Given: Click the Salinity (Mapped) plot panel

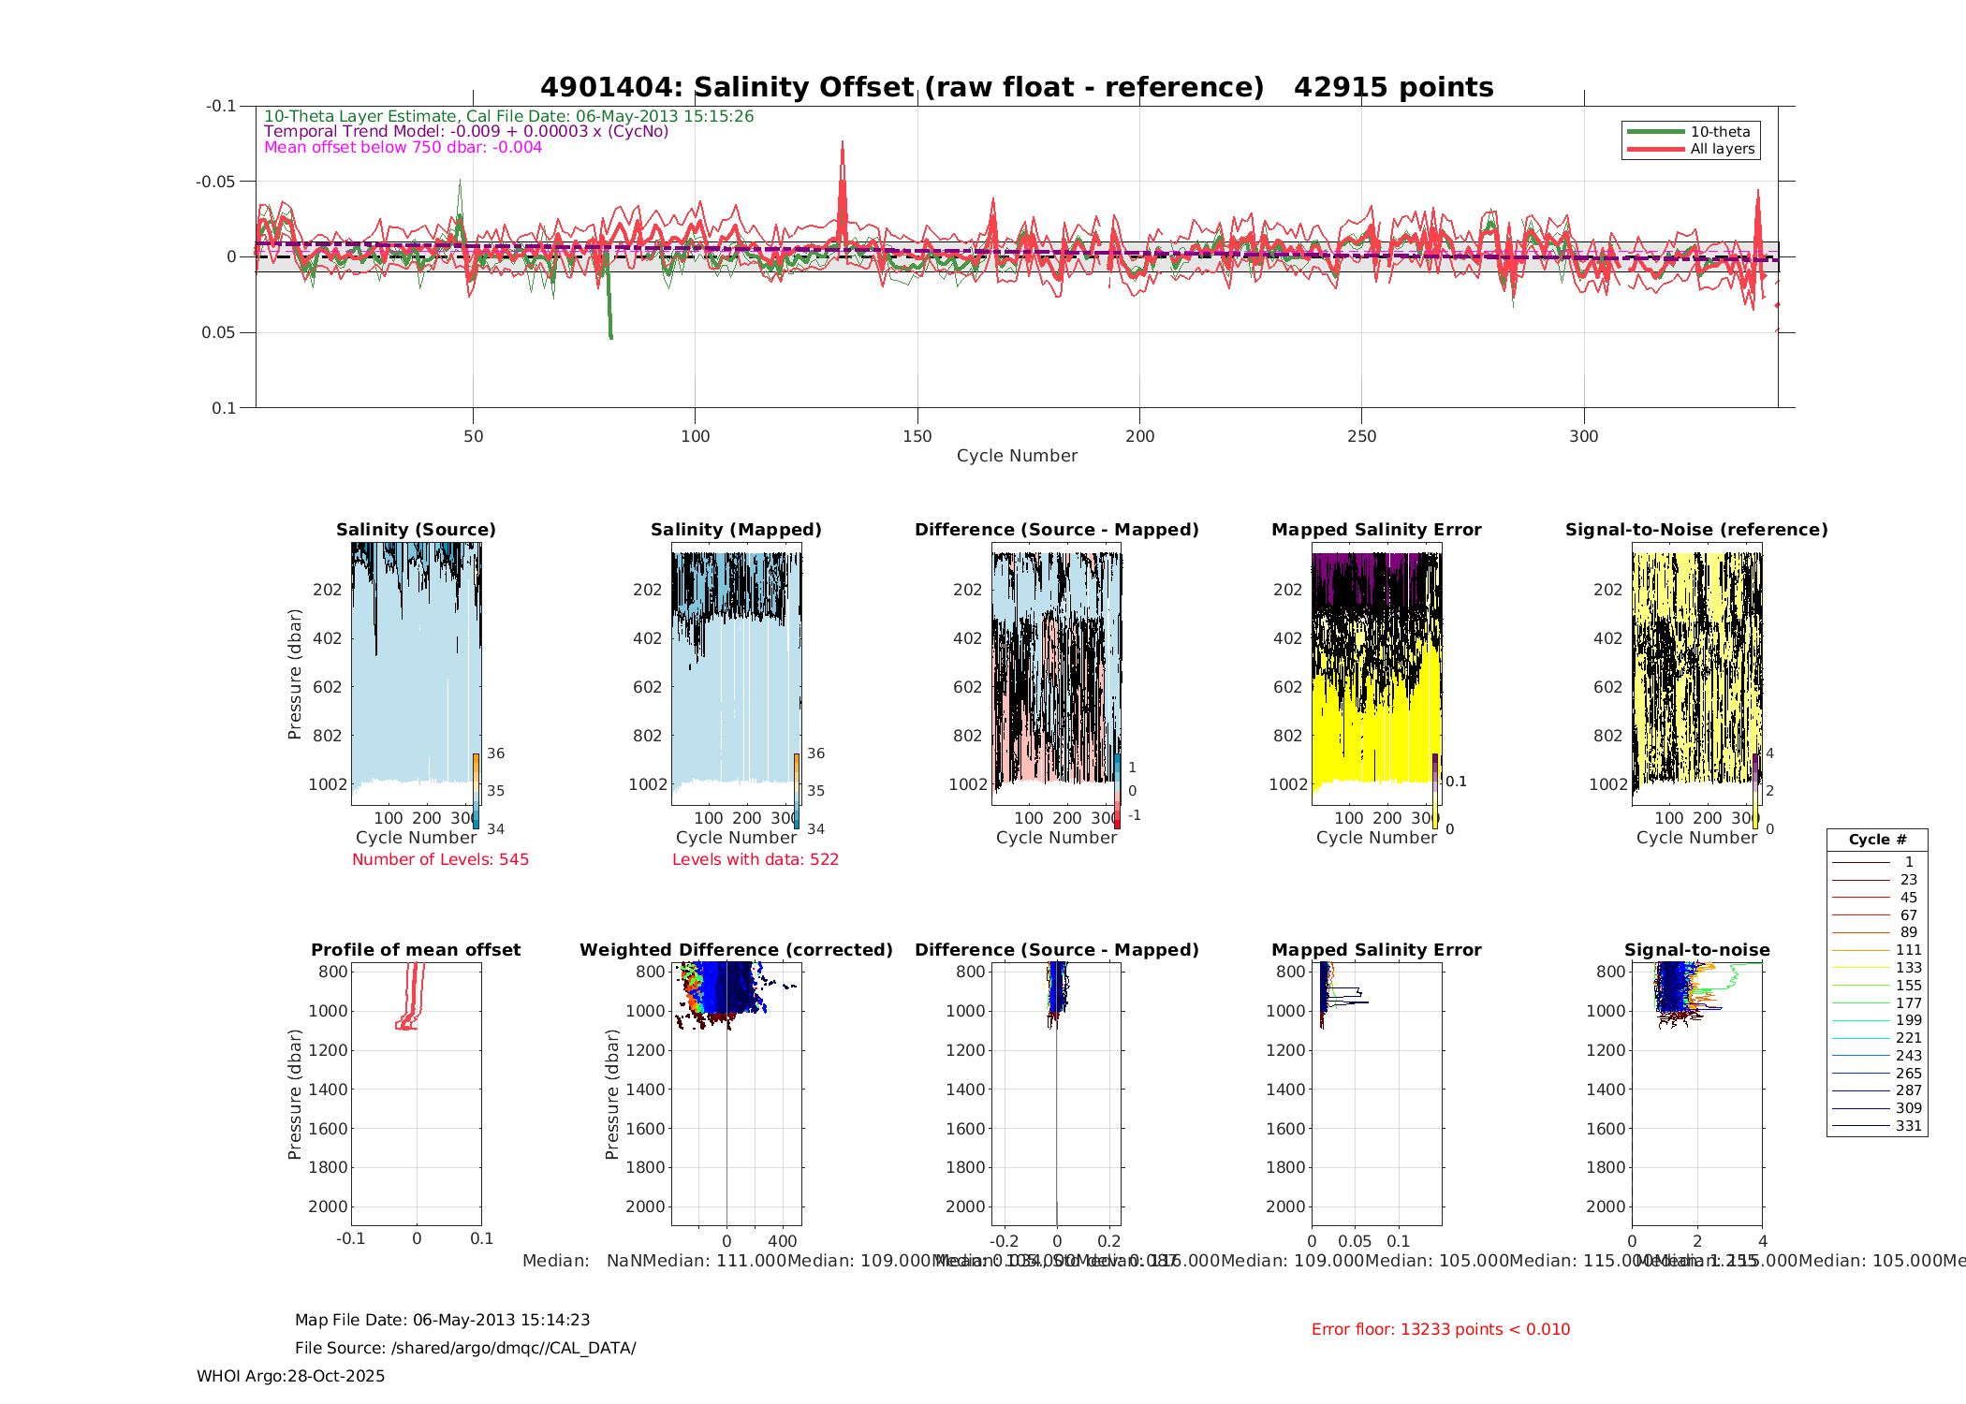Looking at the screenshot, I should (736, 672).
